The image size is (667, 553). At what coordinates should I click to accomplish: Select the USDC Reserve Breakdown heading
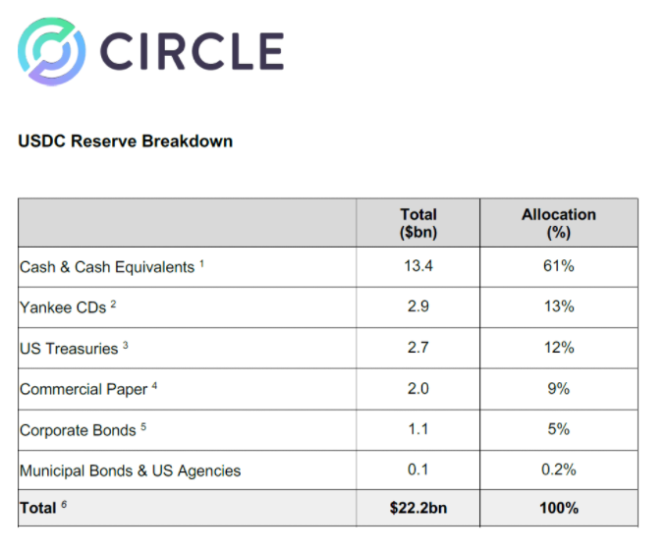[126, 141]
